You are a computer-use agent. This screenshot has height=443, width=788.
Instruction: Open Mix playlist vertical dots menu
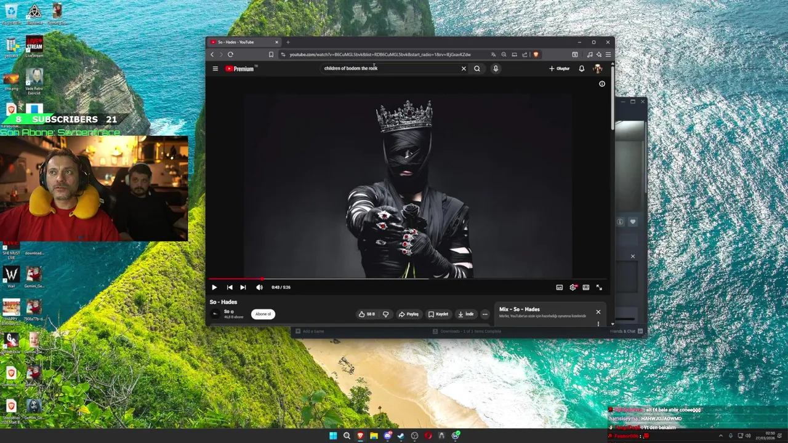598,323
